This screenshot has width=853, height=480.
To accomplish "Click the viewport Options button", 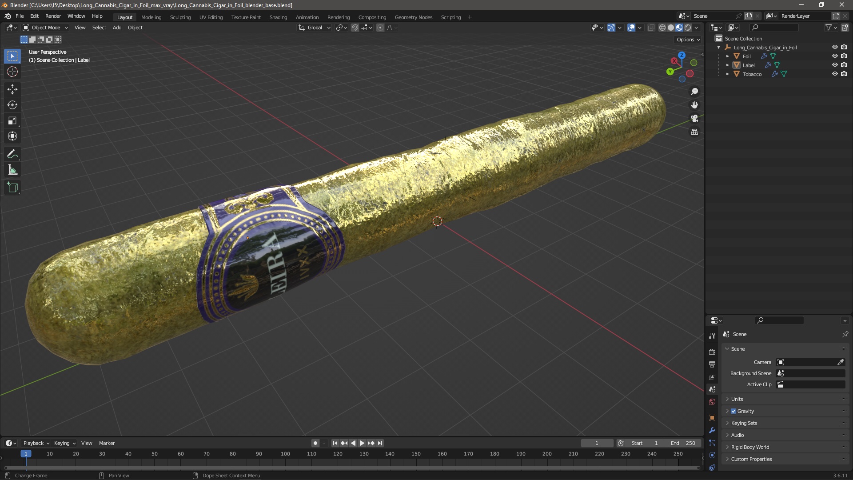I will [x=688, y=40].
